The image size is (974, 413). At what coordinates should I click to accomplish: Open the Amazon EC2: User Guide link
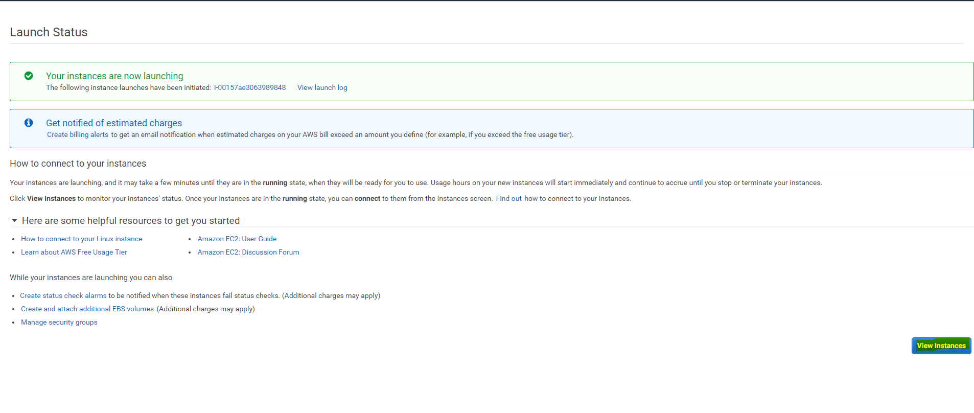[237, 239]
